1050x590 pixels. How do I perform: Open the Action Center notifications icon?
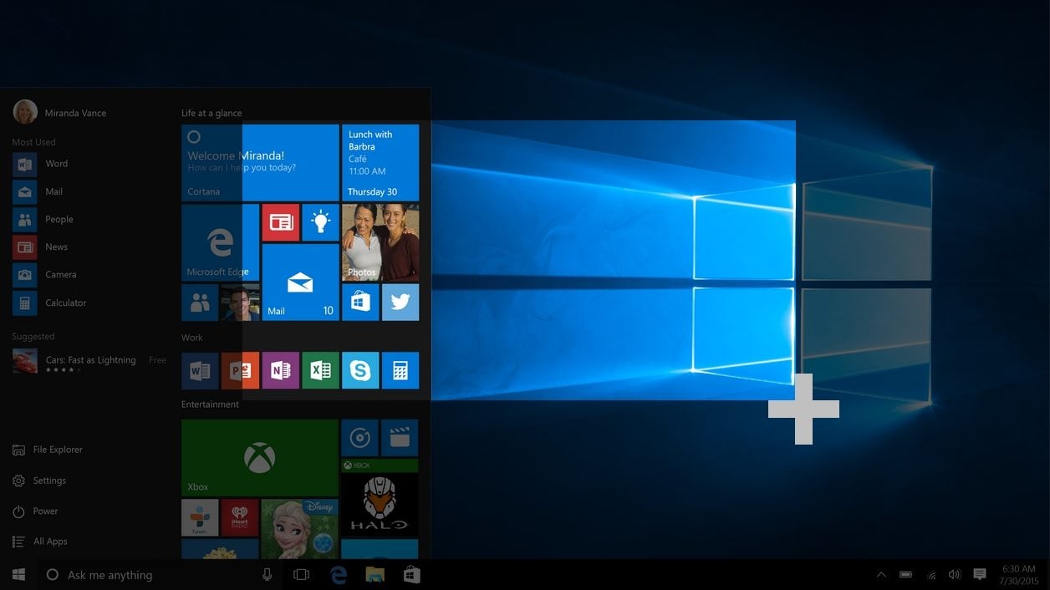[x=980, y=575]
